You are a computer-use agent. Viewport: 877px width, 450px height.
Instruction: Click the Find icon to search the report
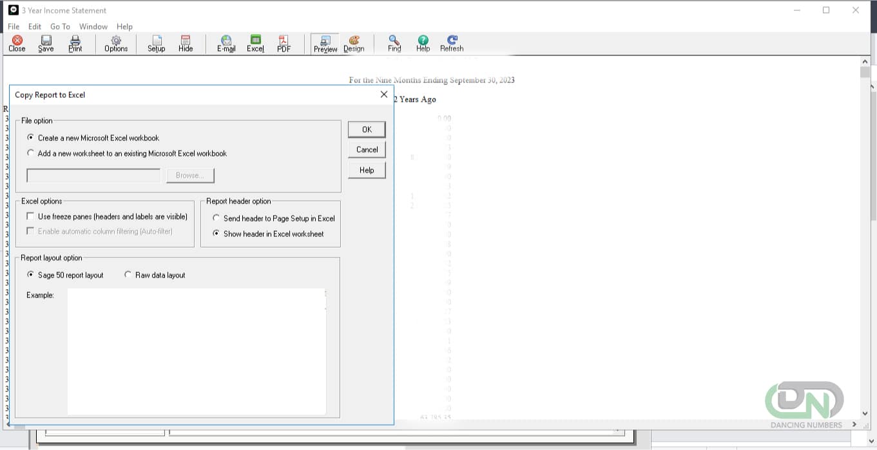[394, 43]
